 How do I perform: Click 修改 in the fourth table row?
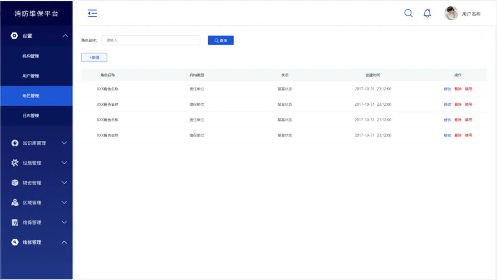[x=447, y=135]
